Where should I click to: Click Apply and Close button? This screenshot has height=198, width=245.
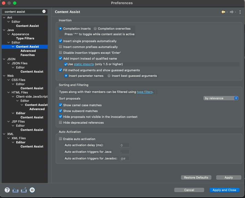(x=224, y=190)
